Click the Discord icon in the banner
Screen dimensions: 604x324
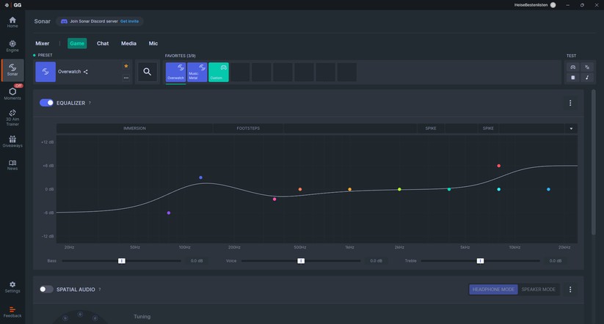pyautogui.click(x=64, y=21)
